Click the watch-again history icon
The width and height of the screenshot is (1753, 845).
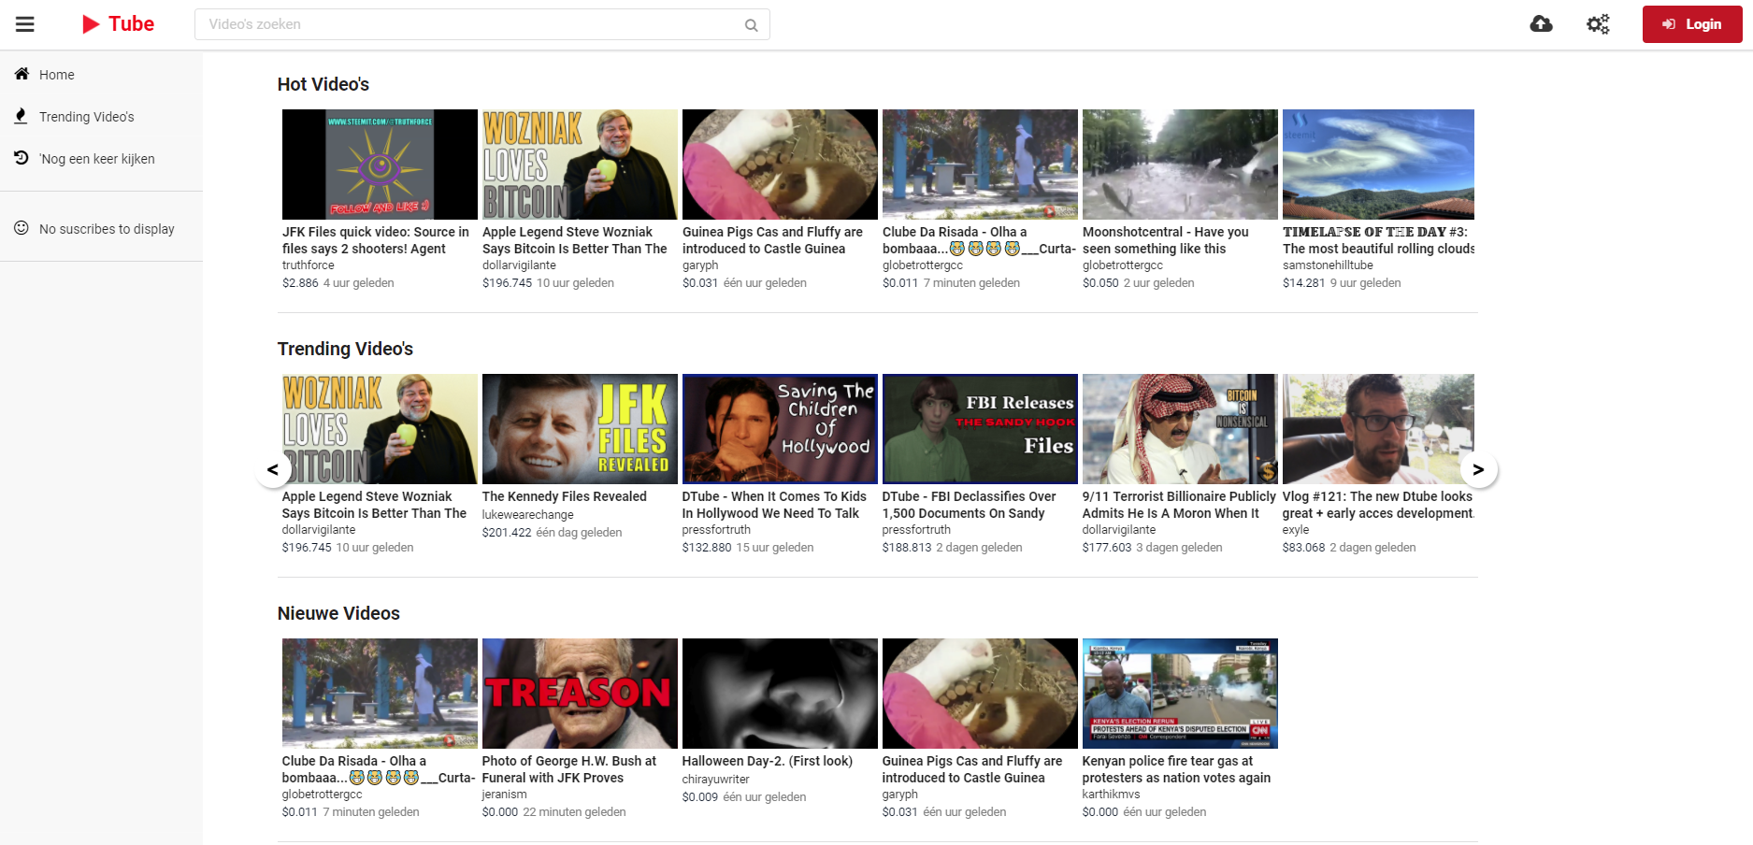pos(22,158)
